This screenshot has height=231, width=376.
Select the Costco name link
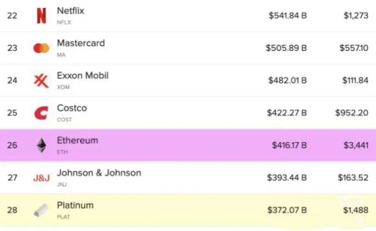coord(72,108)
